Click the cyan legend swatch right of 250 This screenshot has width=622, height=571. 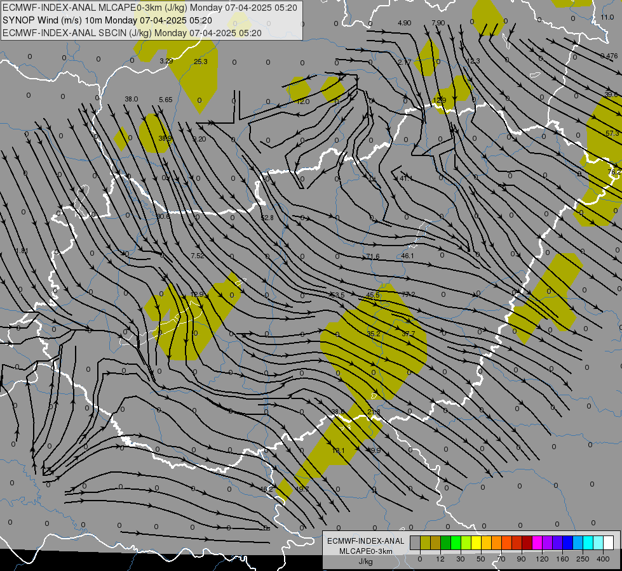tap(588, 543)
